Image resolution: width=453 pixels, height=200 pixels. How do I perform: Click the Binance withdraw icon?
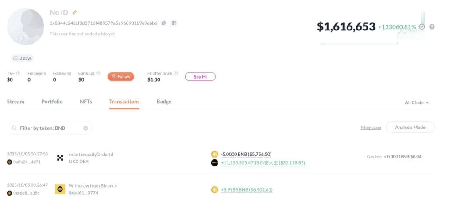pyautogui.click(x=60, y=189)
